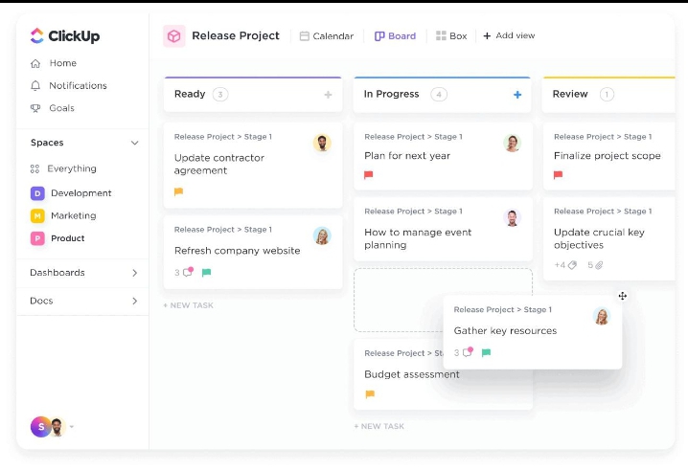
Task: Open the account dropdown caret by the avatars
Action: click(x=72, y=426)
